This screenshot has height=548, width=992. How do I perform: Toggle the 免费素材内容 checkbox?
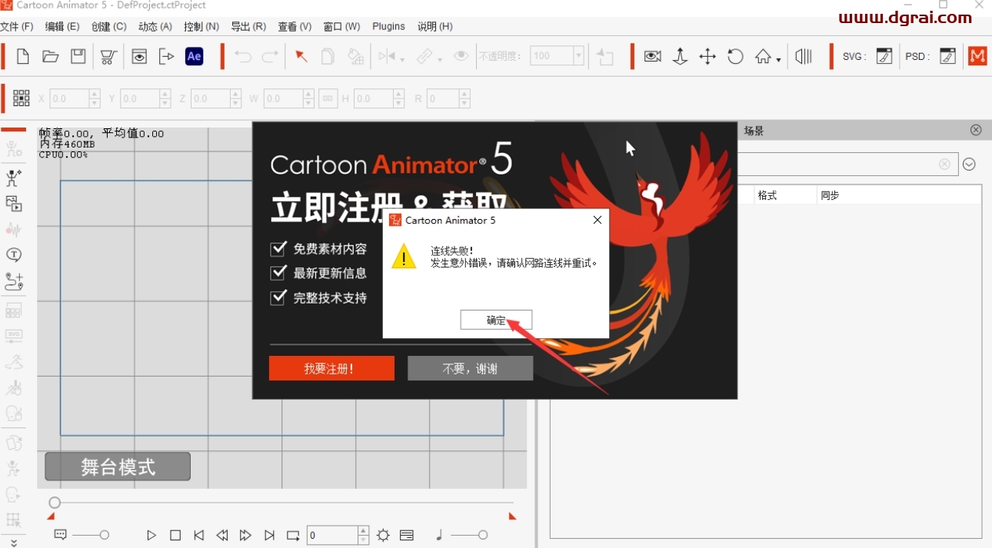coord(278,249)
